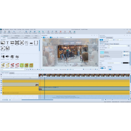Toggle the Anpassen checkbox beside Ausblendung
The image size is (131, 131).
point(124,55)
